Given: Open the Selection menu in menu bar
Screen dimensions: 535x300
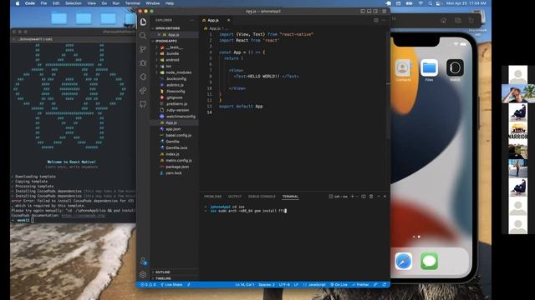Looking at the screenshot, I should tap(74, 3).
